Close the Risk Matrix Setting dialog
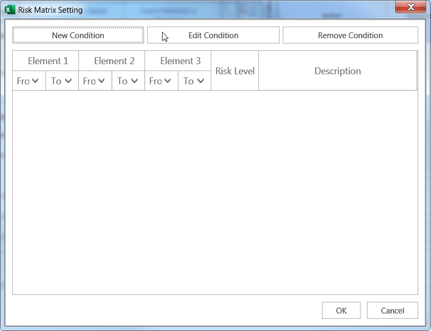Image resolution: width=431 pixels, height=331 pixels. coord(411,7)
